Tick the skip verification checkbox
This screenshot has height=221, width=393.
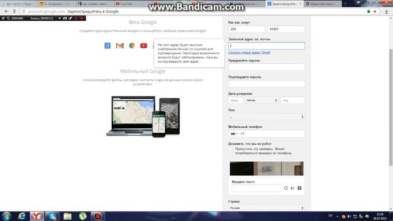(x=230, y=149)
